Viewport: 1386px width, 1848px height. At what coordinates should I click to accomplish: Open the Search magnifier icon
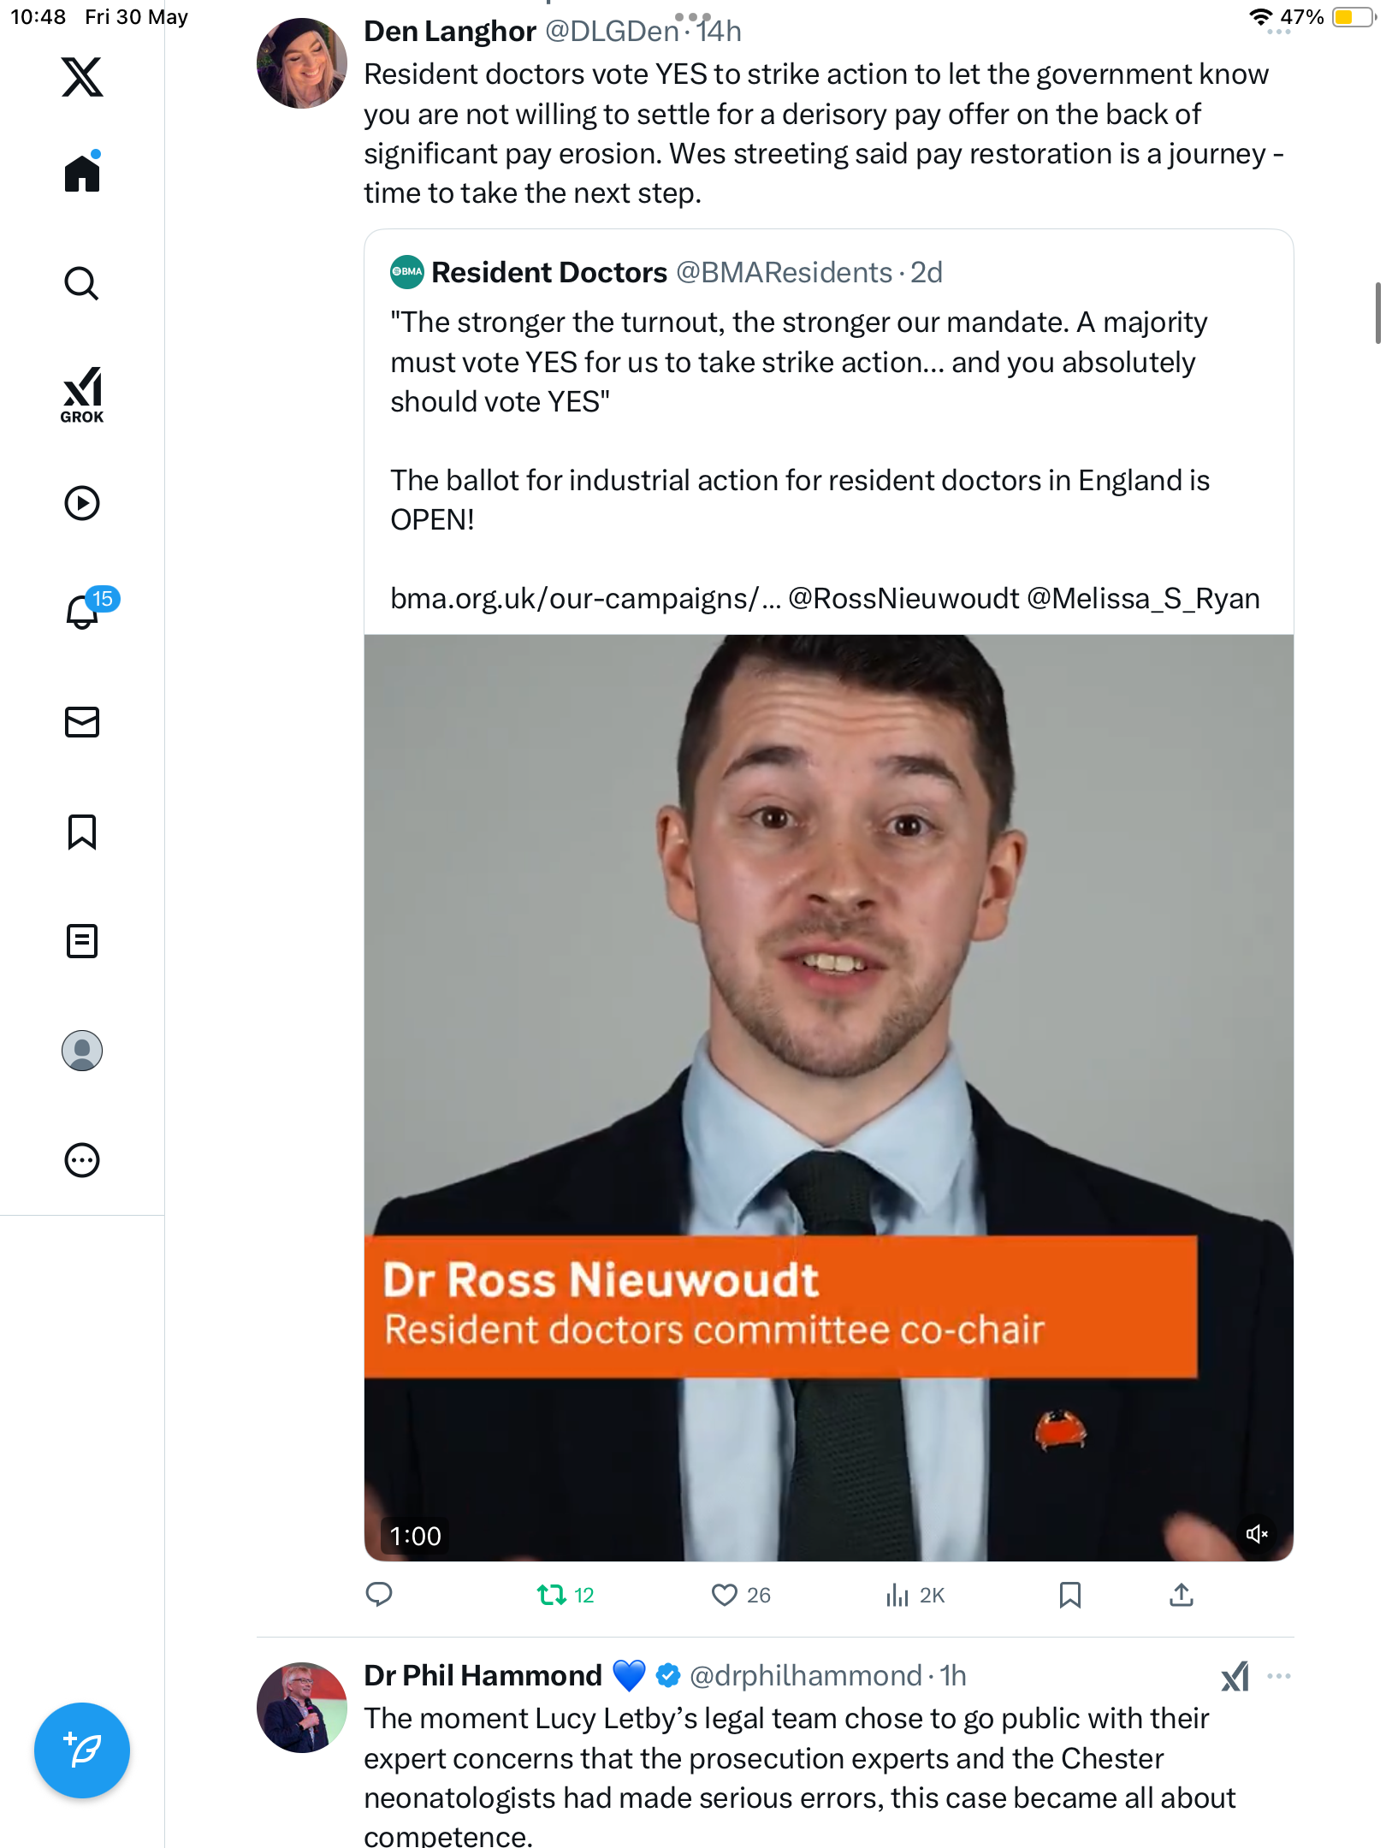point(82,283)
